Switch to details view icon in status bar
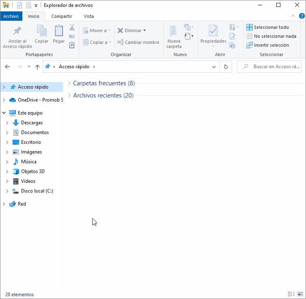The height and width of the screenshot is (299, 306). click(x=291, y=294)
